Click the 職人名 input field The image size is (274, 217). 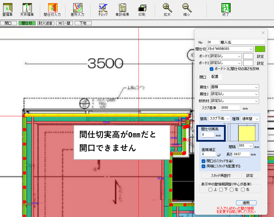click(248, 42)
